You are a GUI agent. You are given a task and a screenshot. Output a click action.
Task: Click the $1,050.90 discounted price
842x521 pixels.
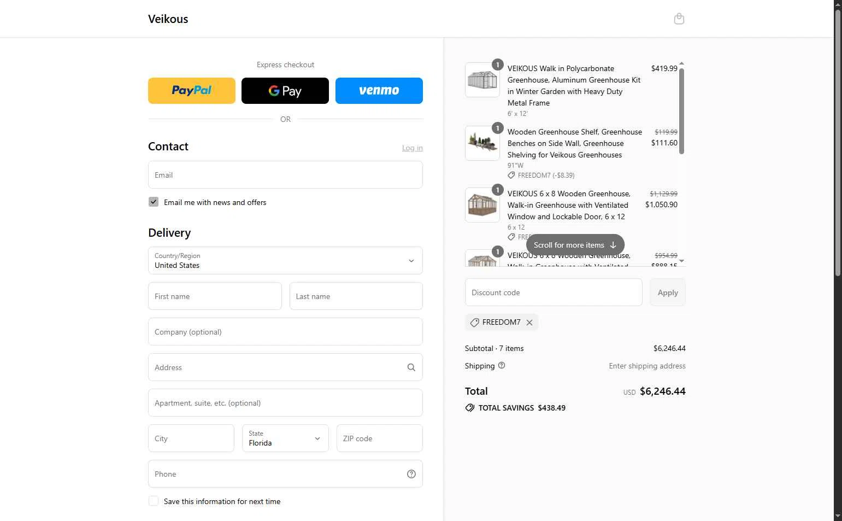point(661,204)
